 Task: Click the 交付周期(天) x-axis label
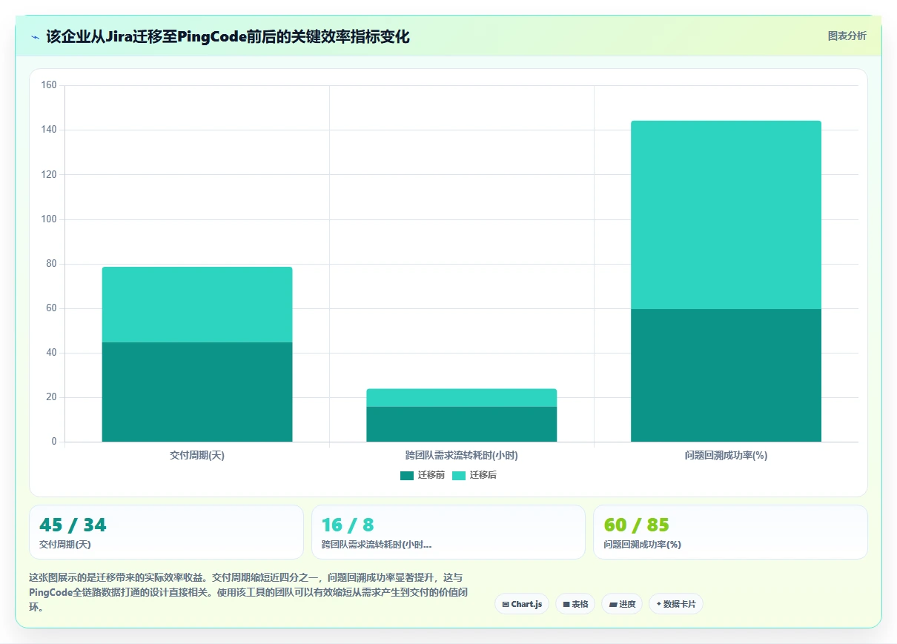coord(197,456)
